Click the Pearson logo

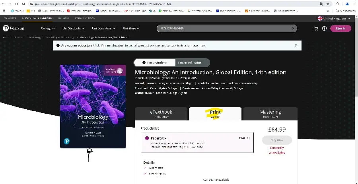[x=14, y=28]
